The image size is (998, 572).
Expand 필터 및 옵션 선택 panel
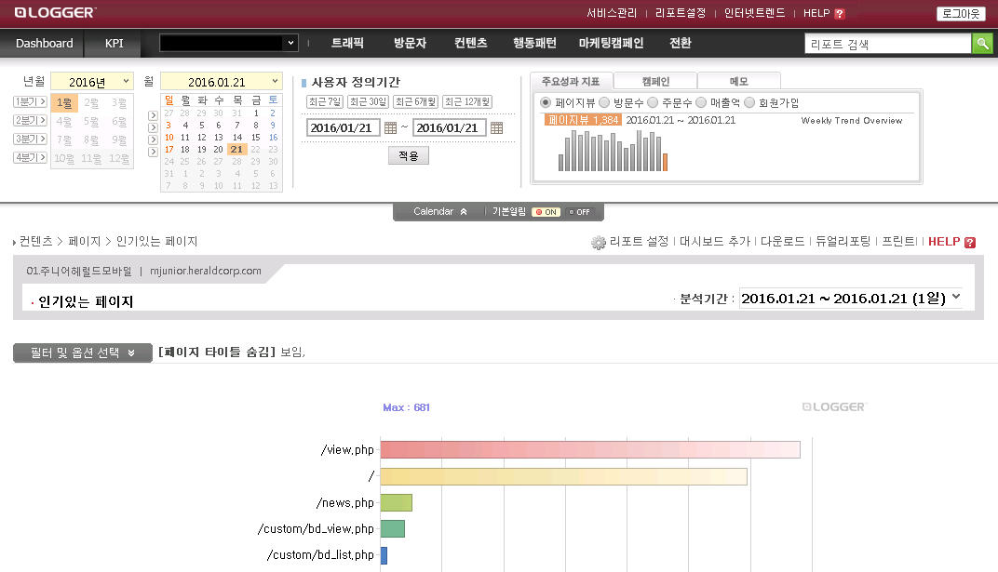click(82, 353)
